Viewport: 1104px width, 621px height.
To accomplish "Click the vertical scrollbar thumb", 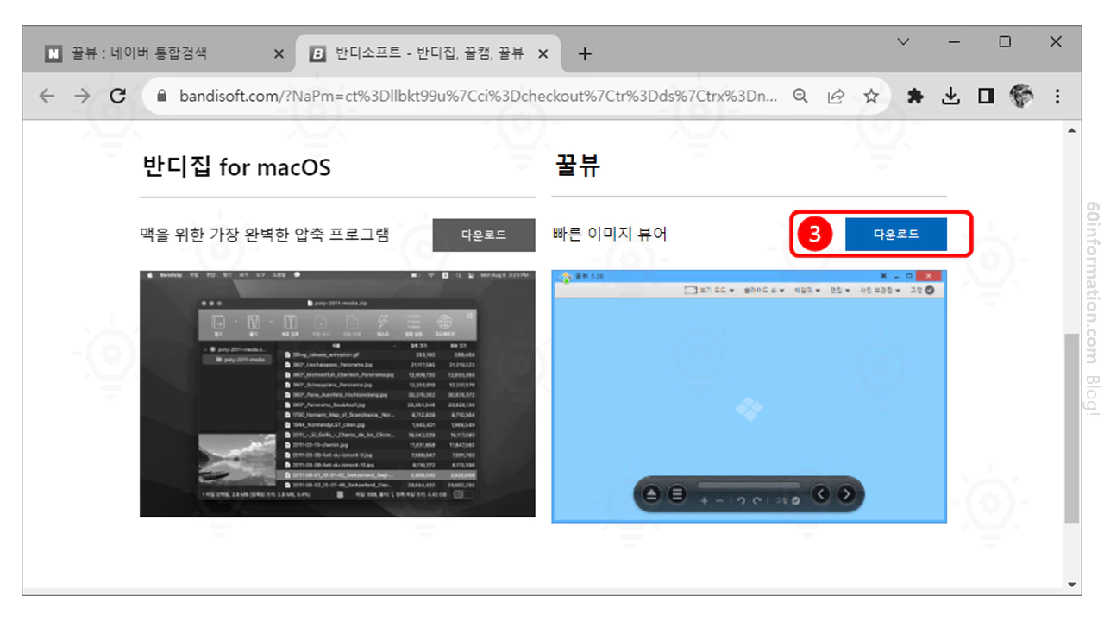I will [1072, 428].
